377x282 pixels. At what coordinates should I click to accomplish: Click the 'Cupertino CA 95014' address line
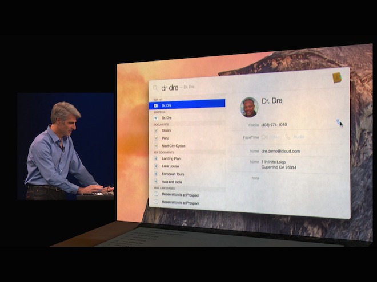point(279,167)
